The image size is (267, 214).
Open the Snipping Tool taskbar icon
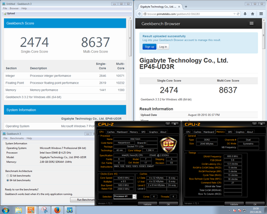coord(44,210)
